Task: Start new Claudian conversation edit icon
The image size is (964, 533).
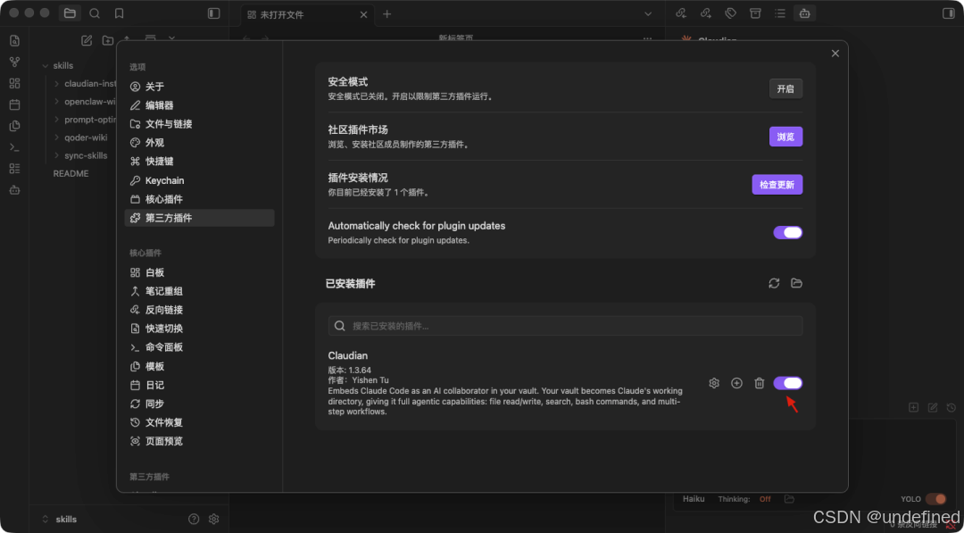Action: [933, 407]
